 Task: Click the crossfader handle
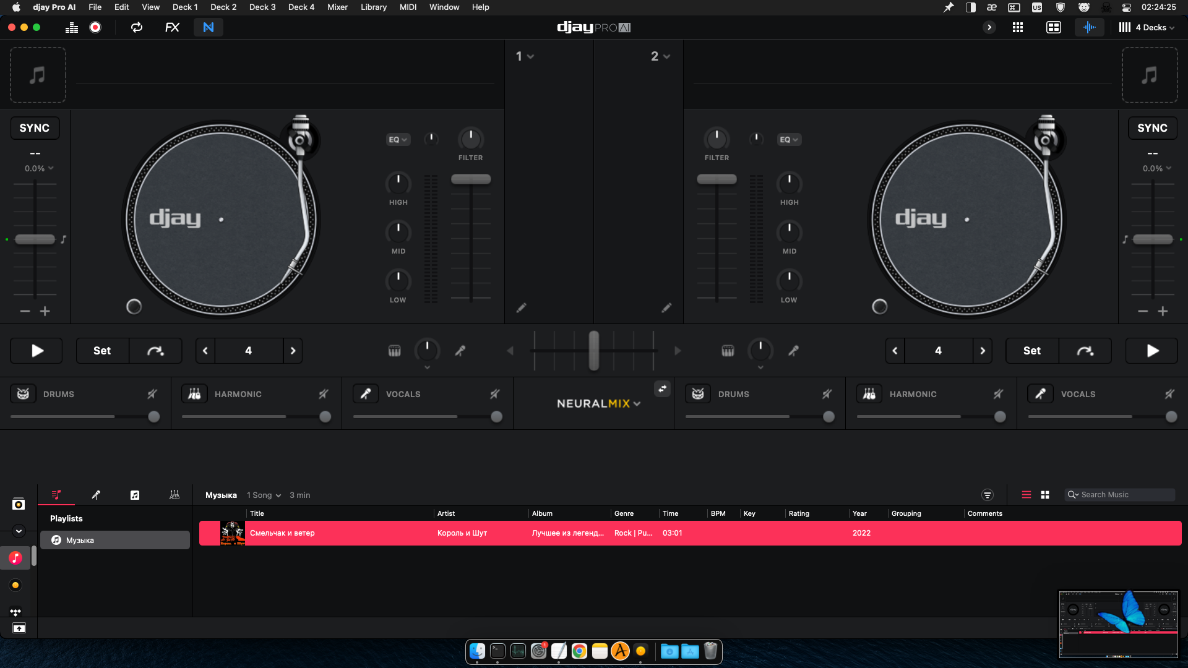(x=594, y=351)
